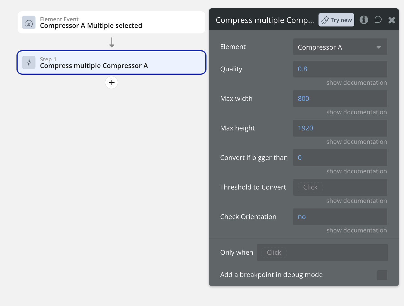This screenshot has height=306, width=404.
Task: Open the comments speech bubble icon
Action: (378, 20)
